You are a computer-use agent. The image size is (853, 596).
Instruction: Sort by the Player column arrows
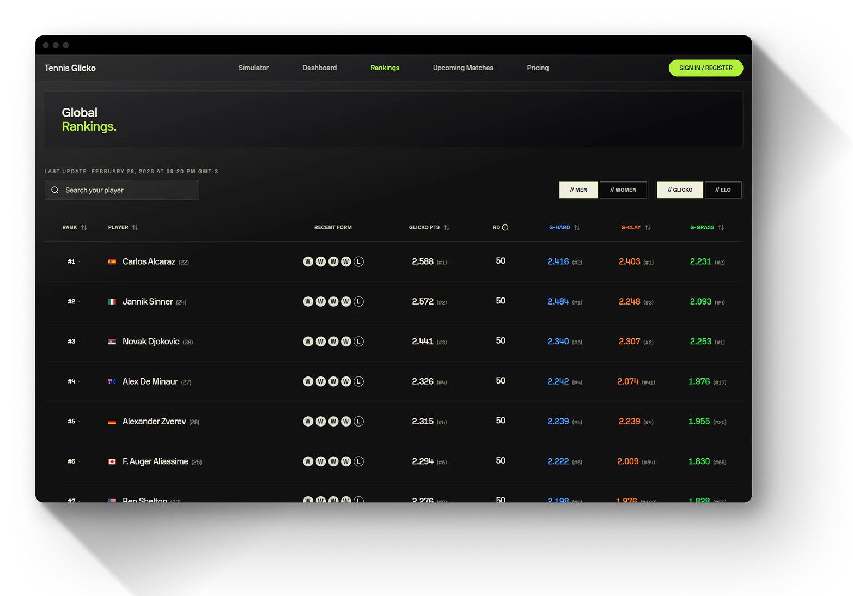pos(135,228)
